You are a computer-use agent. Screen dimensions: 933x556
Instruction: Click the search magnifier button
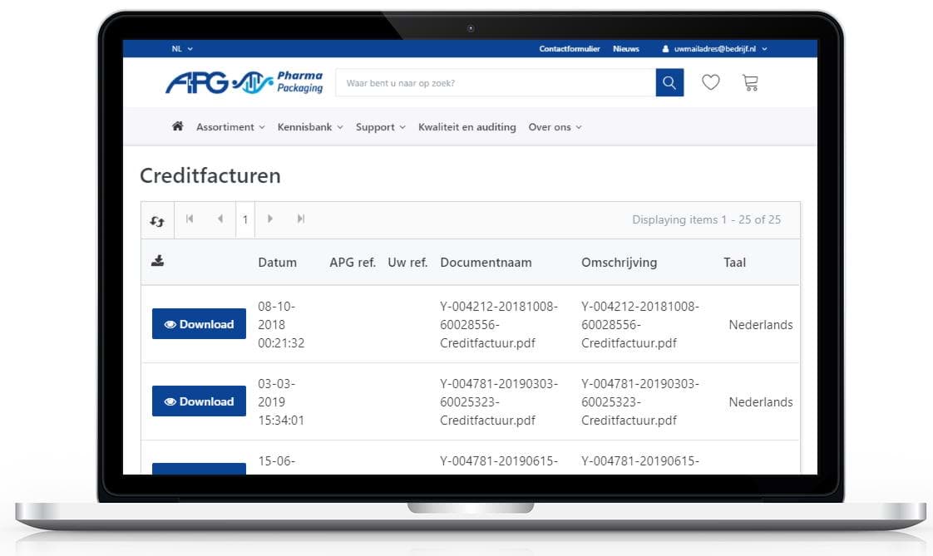click(x=669, y=83)
